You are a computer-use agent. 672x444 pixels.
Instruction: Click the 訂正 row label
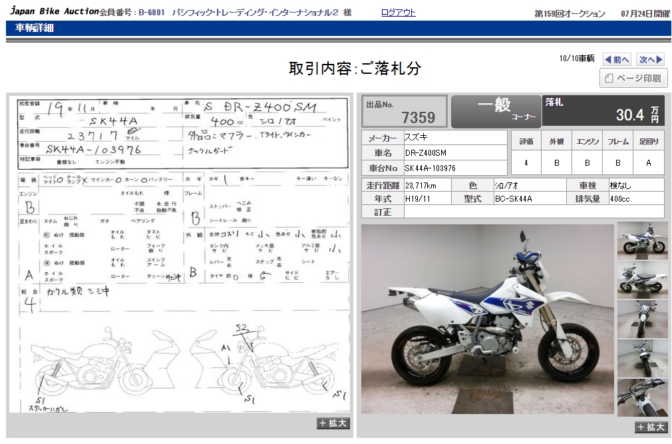click(383, 212)
